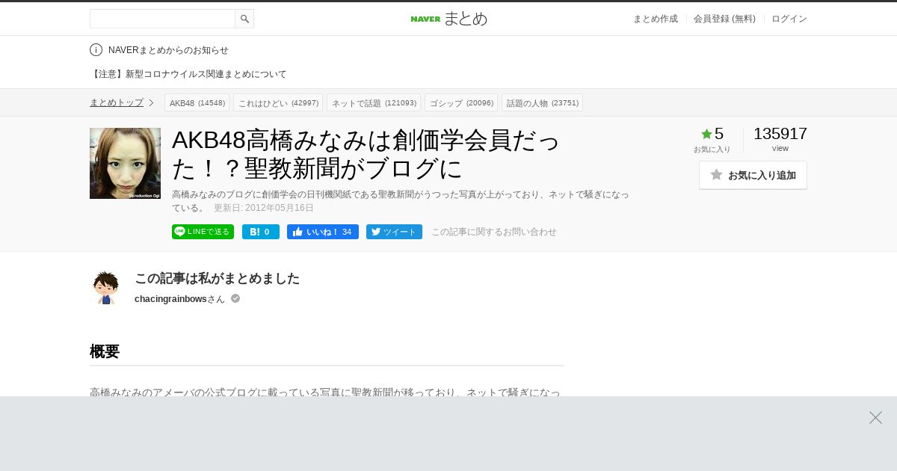Open まとめ作成 link
This screenshot has width=897, height=471.
tap(656, 19)
